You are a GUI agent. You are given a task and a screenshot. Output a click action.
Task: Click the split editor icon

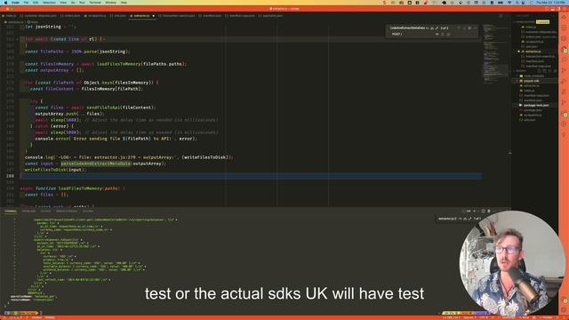[501, 16]
